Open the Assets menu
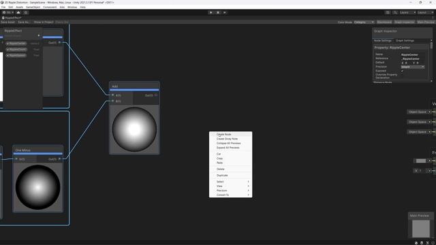 [20, 7]
